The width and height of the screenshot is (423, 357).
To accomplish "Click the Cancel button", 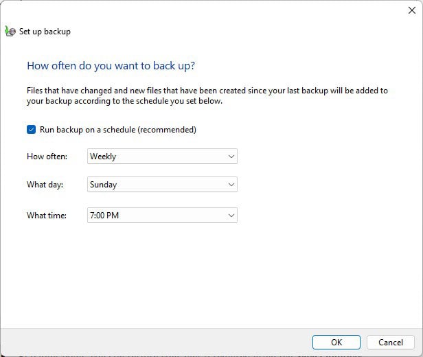I will pos(390,342).
